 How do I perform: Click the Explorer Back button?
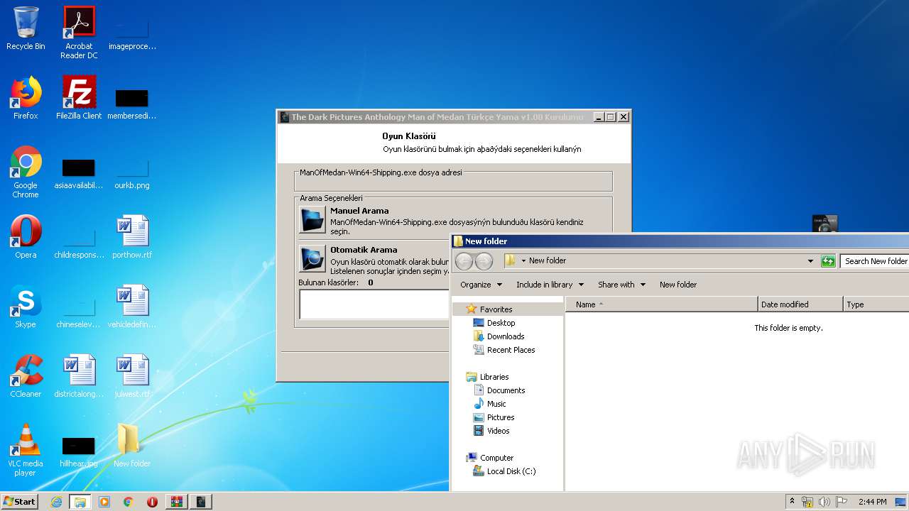coord(464,261)
